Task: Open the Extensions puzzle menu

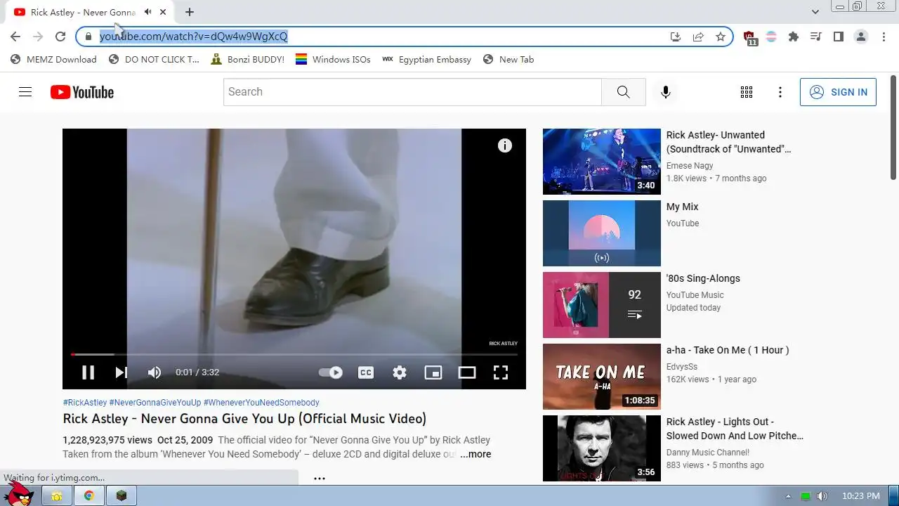Action: [x=794, y=37]
